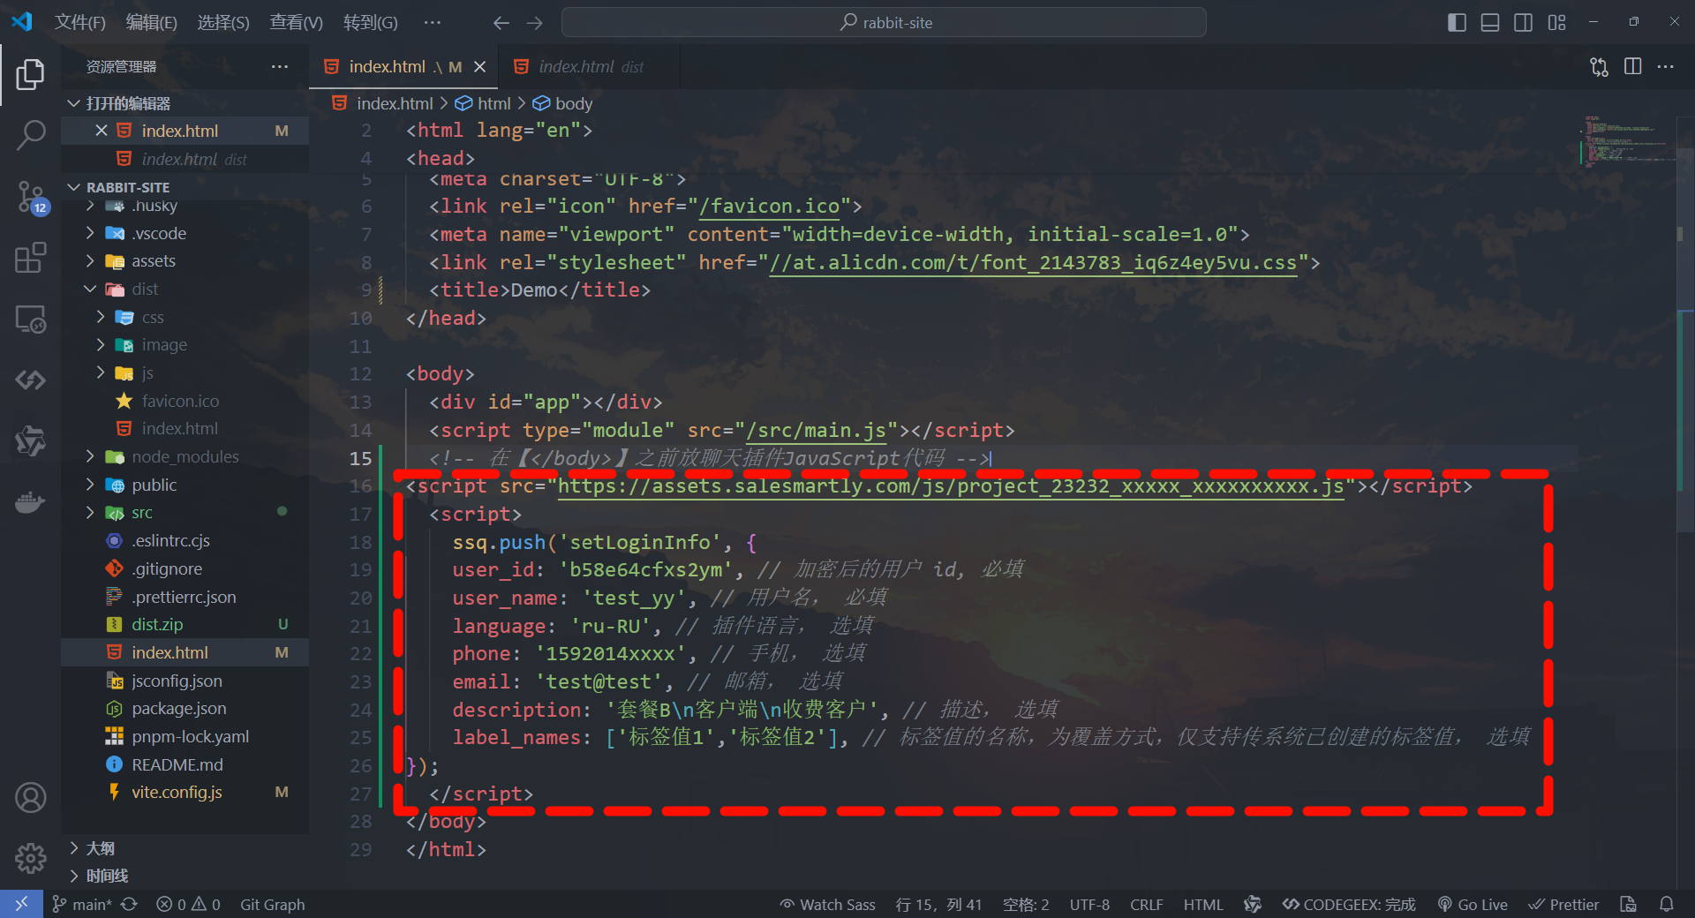Click the body breadcrumb item

pos(562,103)
